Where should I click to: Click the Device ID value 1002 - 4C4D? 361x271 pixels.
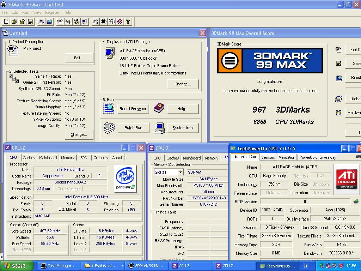click(272, 210)
